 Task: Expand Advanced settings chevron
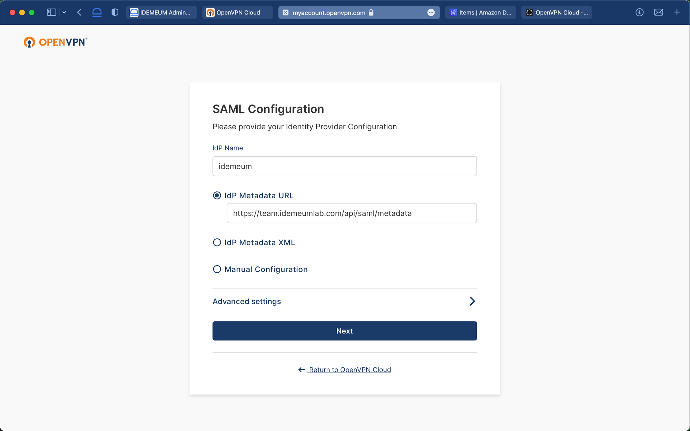(x=472, y=301)
